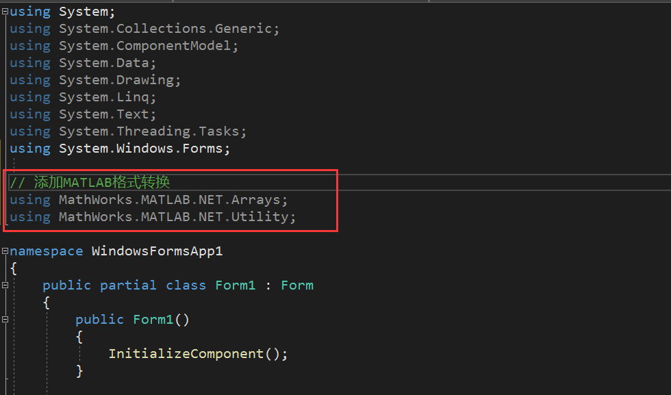The image size is (671, 395).
Task: Click on System.ComponentModel text
Action: click(x=149, y=46)
